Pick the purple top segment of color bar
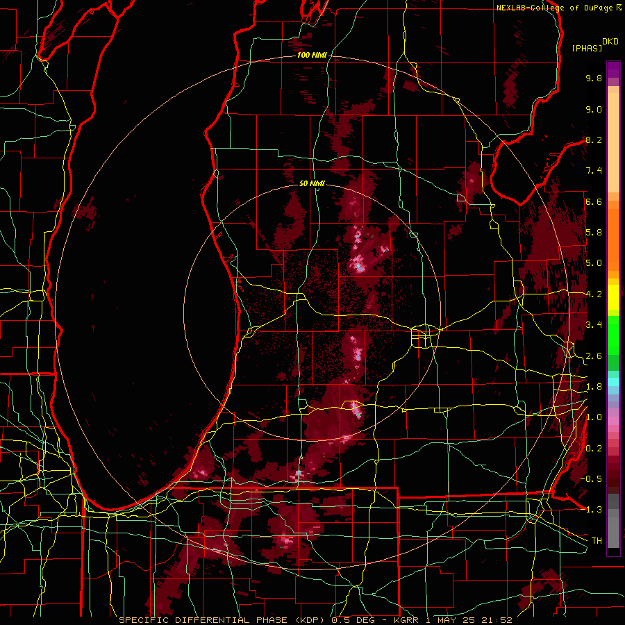 coord(613,69)
